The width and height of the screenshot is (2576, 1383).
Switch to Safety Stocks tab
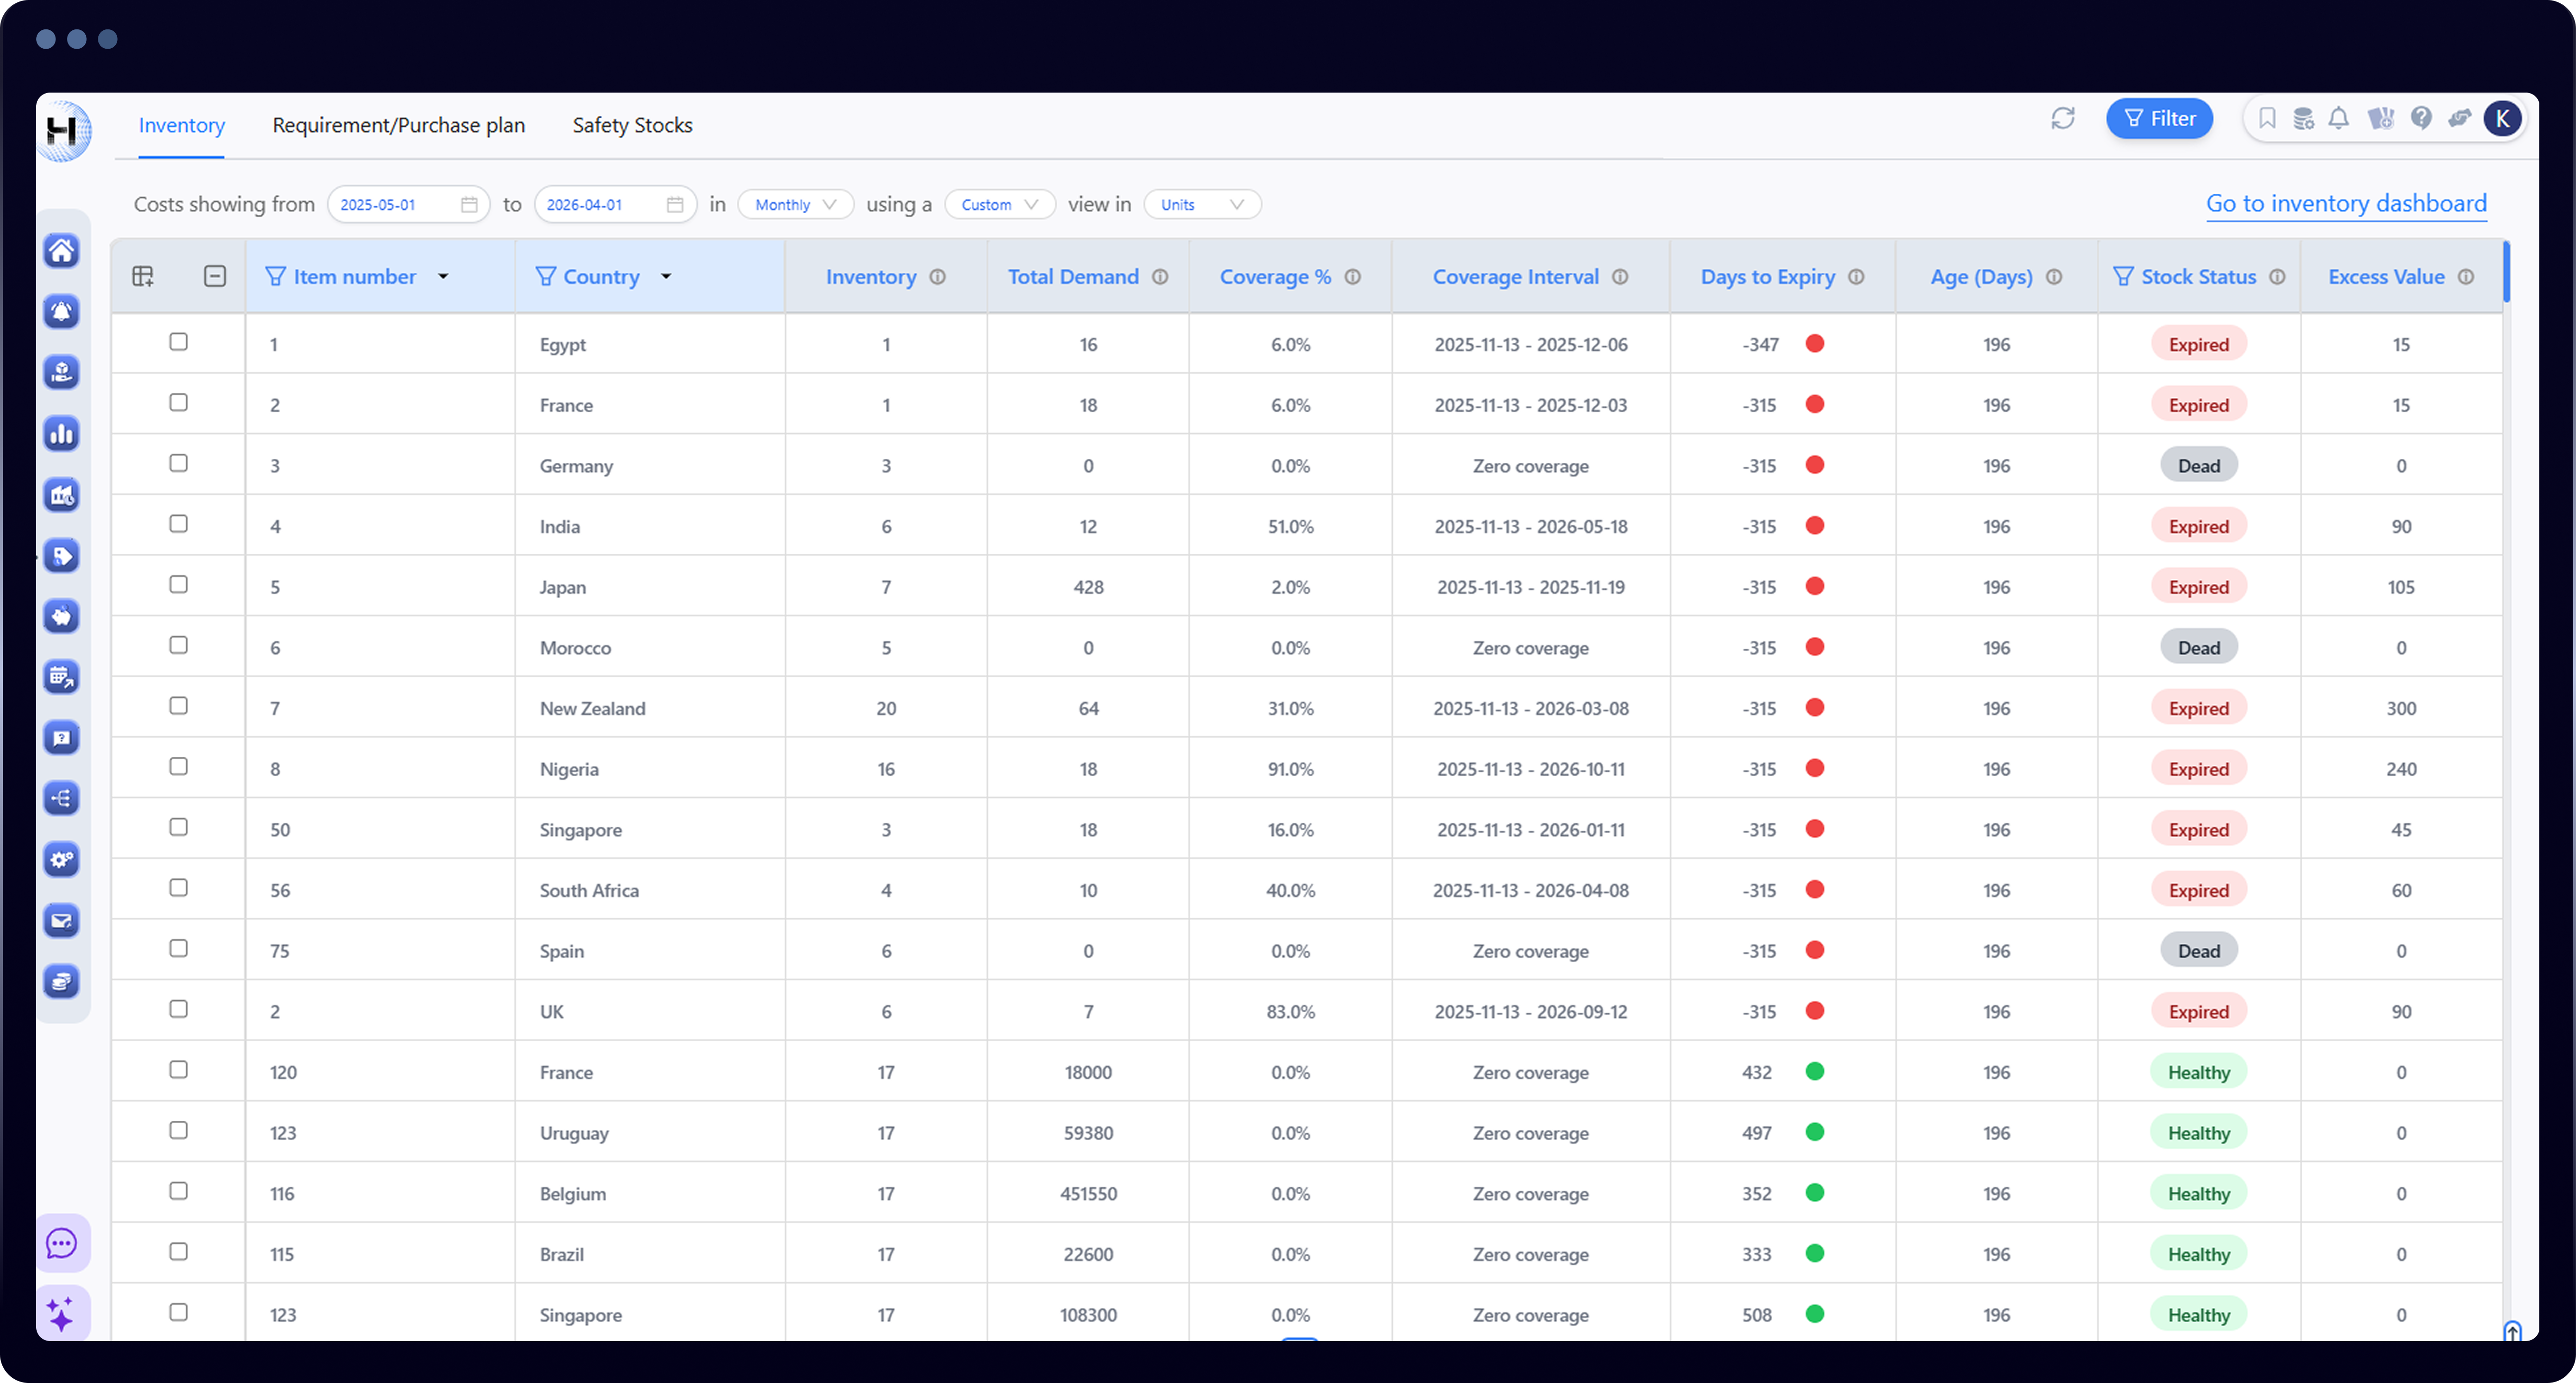point(632,125)
